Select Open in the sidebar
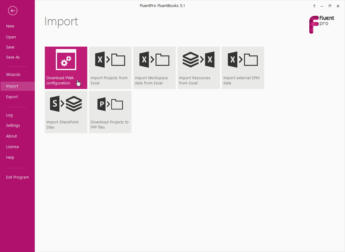This screenshot has width=345, height=252. (11, 37)
